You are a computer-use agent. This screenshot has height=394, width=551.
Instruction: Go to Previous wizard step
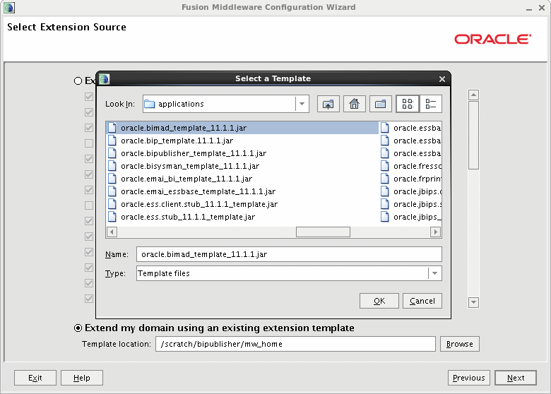pos(469,378)
